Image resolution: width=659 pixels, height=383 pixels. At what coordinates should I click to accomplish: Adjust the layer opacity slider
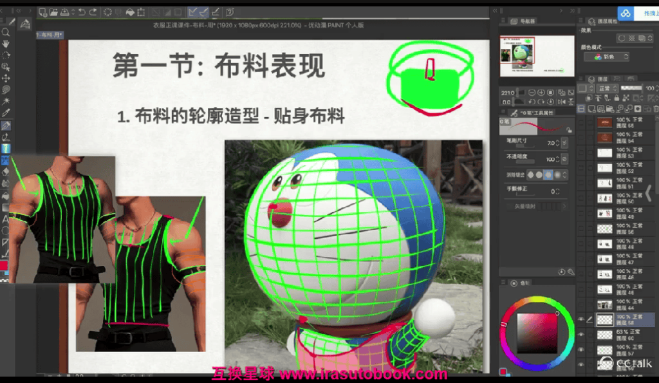pyautogui.click(x=631, y=88)
